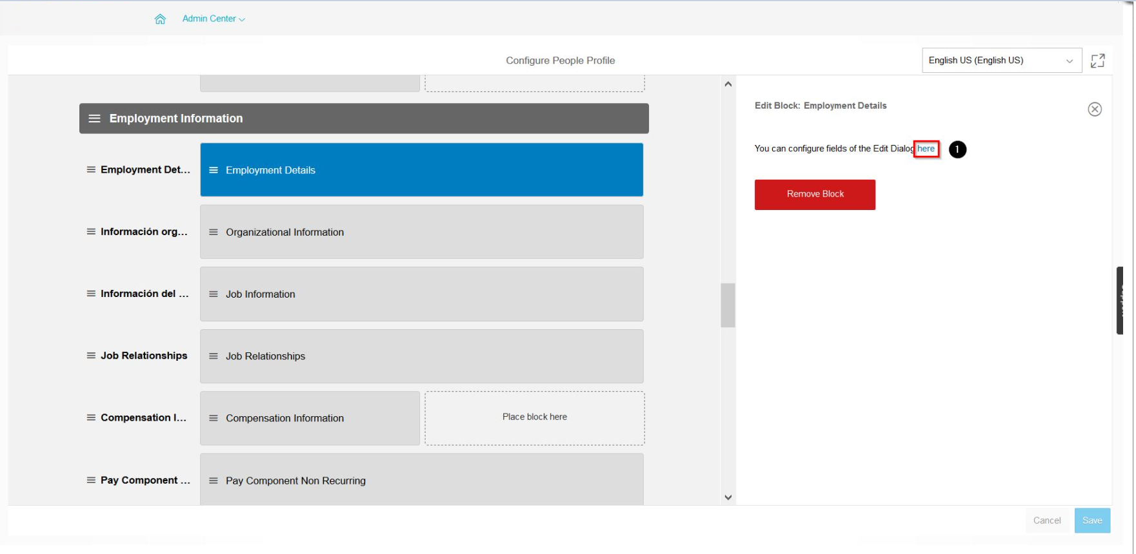Image resolution: width=1136 pixels, height=554 pixels.
Task: Click the Edit Block: Employment Details heading
Action: click(821, 106)
